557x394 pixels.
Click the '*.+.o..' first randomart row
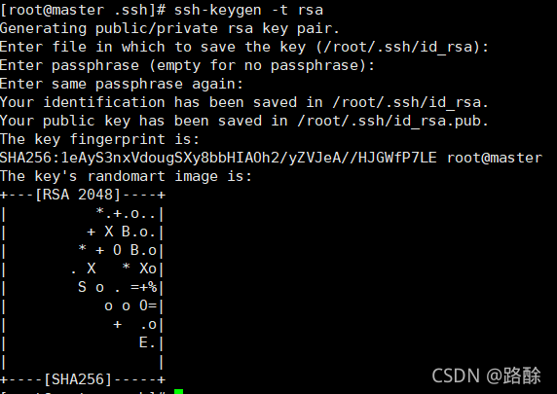[126, 213]
